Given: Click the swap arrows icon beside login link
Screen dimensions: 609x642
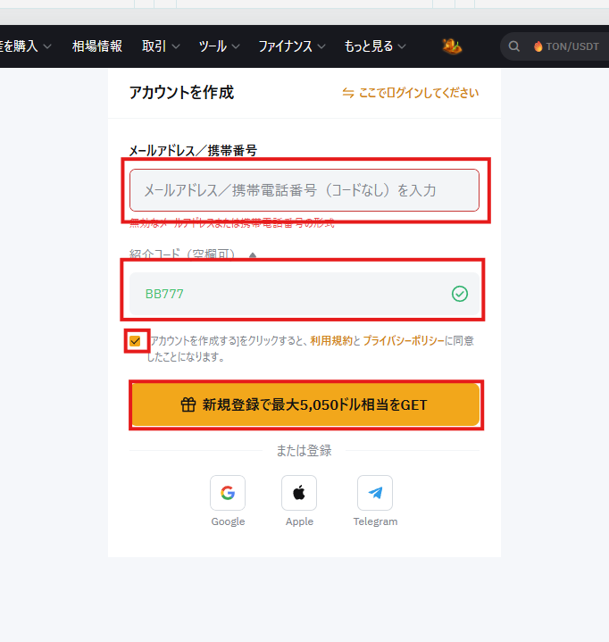Looking at the screenshot, I should (348, 93).
